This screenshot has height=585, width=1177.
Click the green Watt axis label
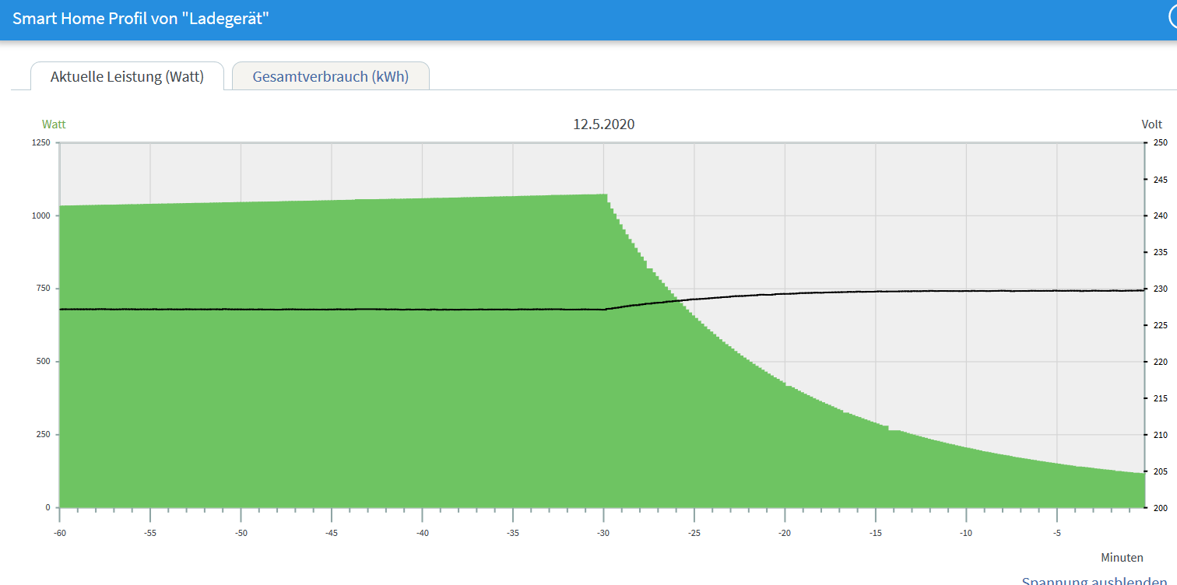[54, 124]
